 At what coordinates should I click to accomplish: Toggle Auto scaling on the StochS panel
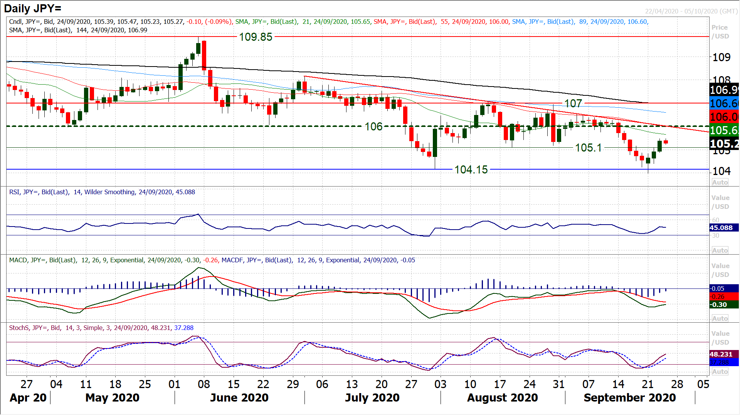[720, 371]
